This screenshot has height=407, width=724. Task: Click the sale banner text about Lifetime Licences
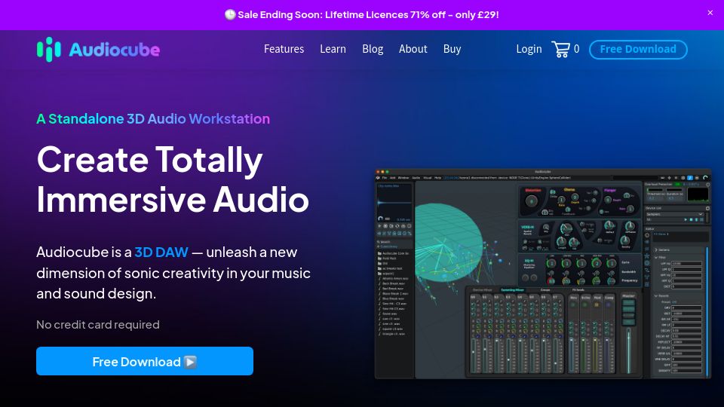pyautogui.click(x=368, y=15)
